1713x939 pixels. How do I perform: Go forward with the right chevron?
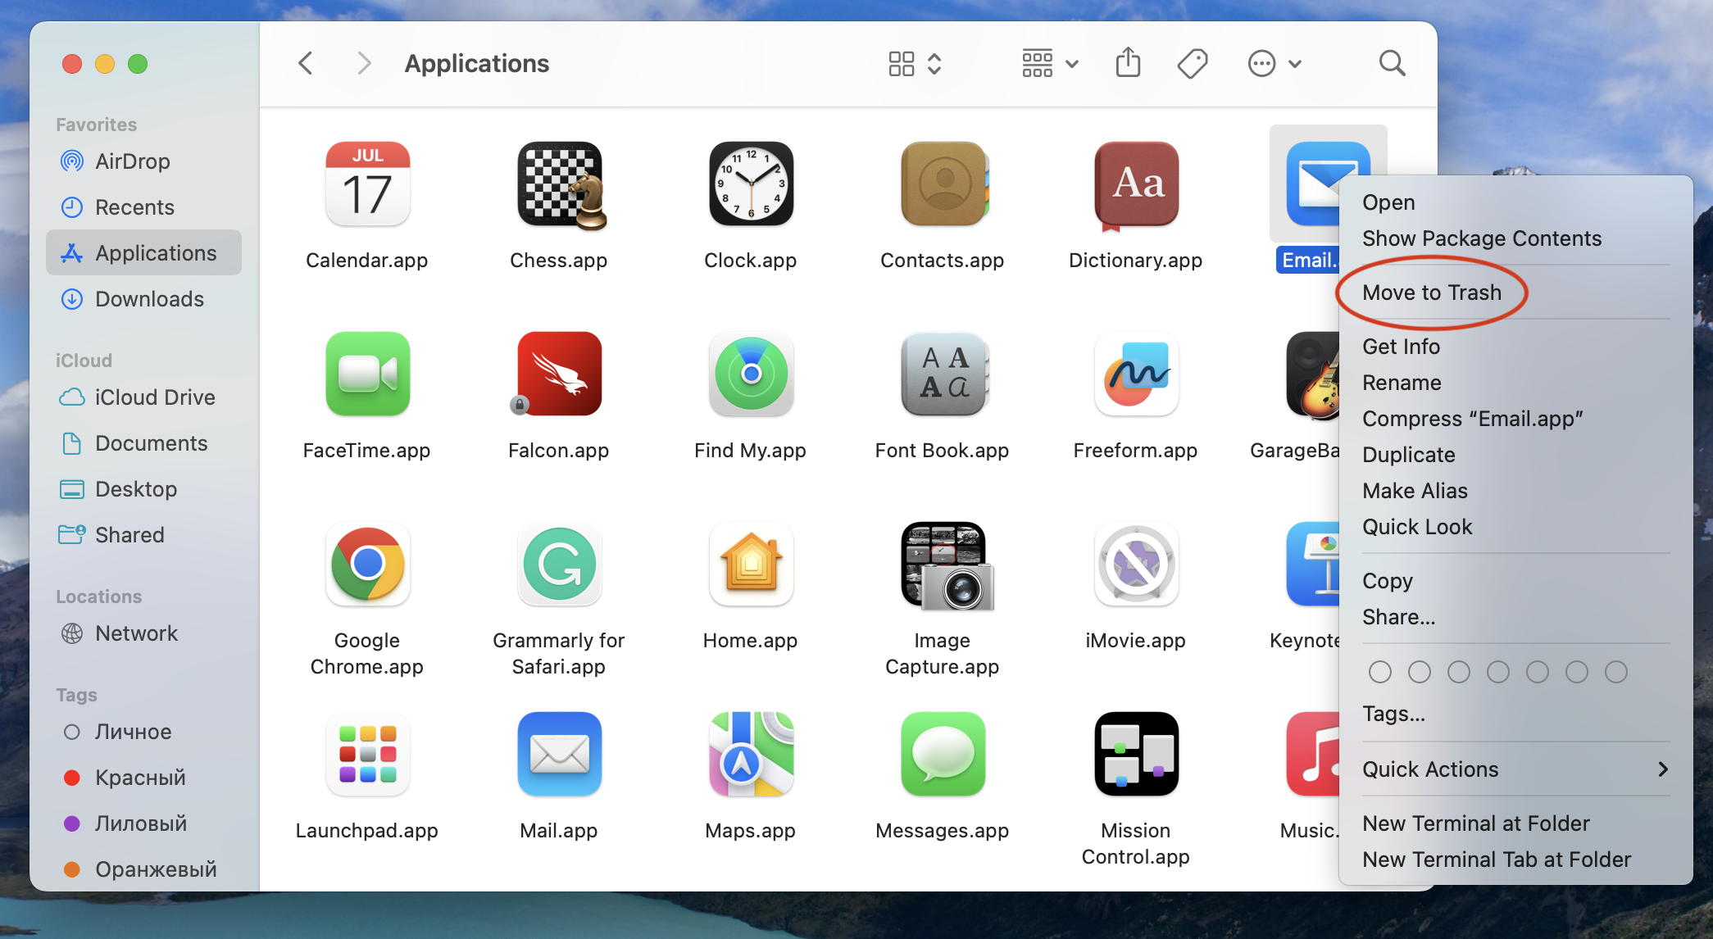pyautogui.click(x=364, y=63)
